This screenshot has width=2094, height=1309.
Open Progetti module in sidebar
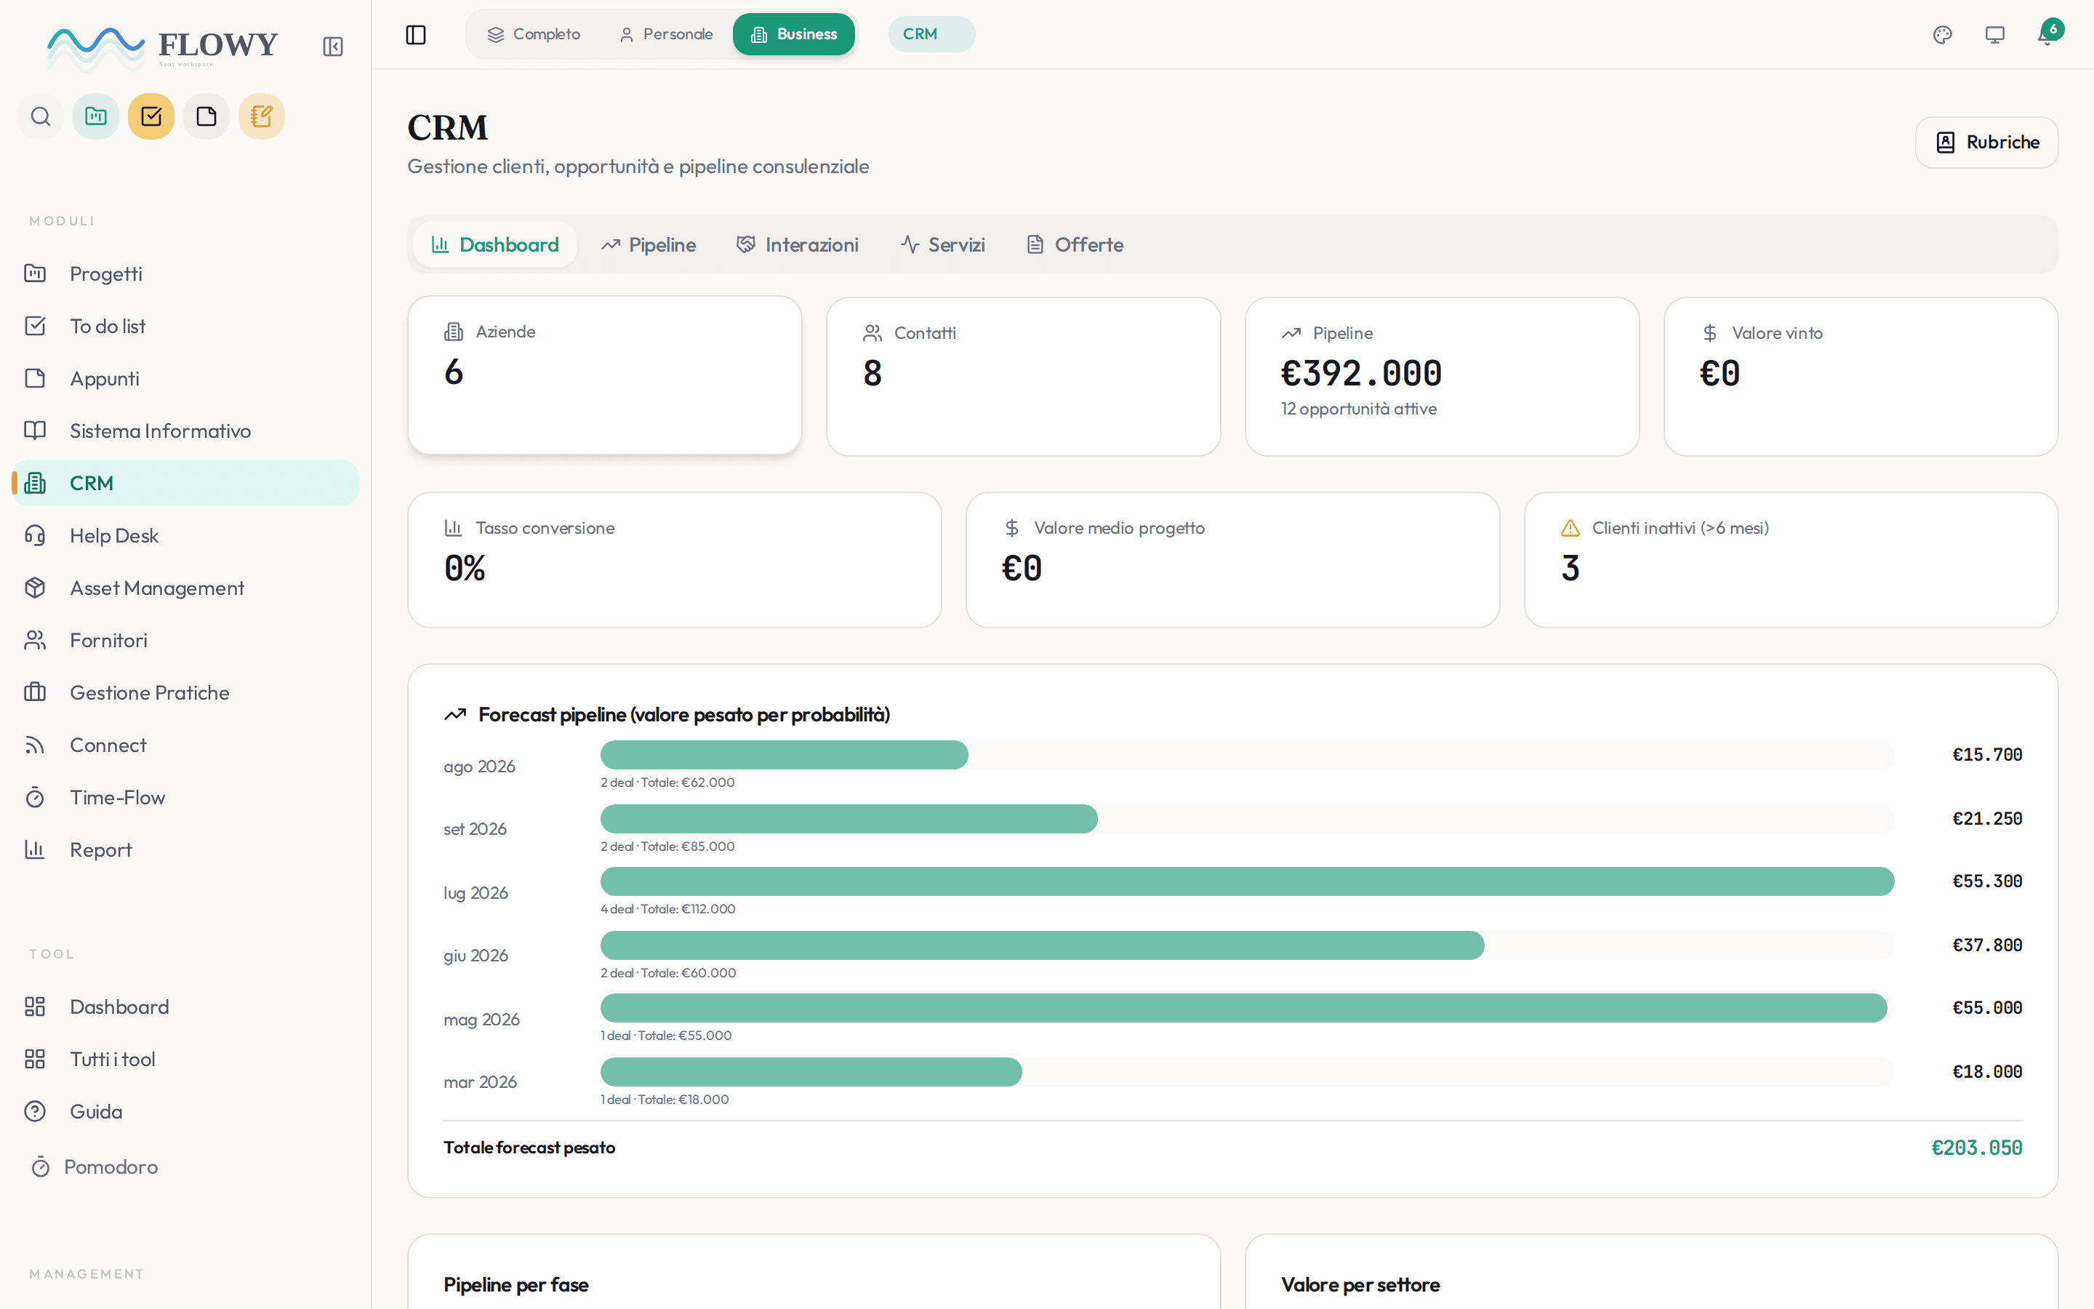pyautogui.click(x=185, y=273)
